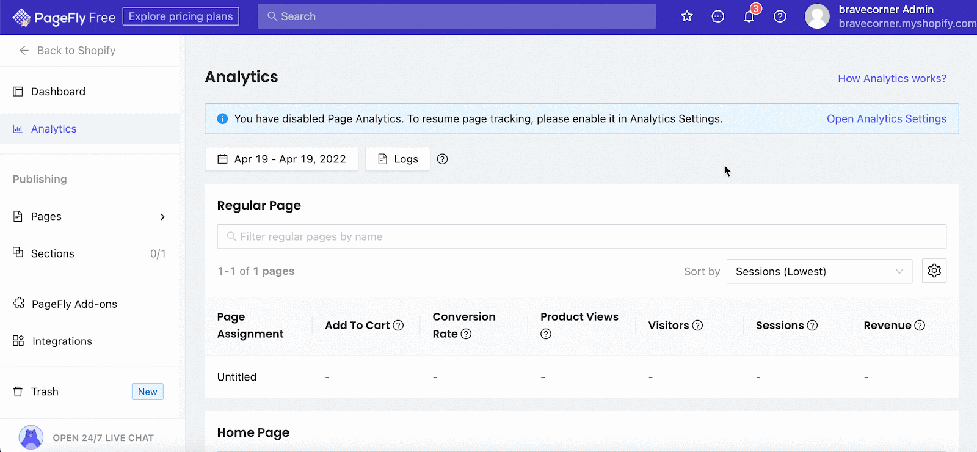977x452 pixels.
Task: Click Open Analytics Settings link
Action: (x=886, y=118)
